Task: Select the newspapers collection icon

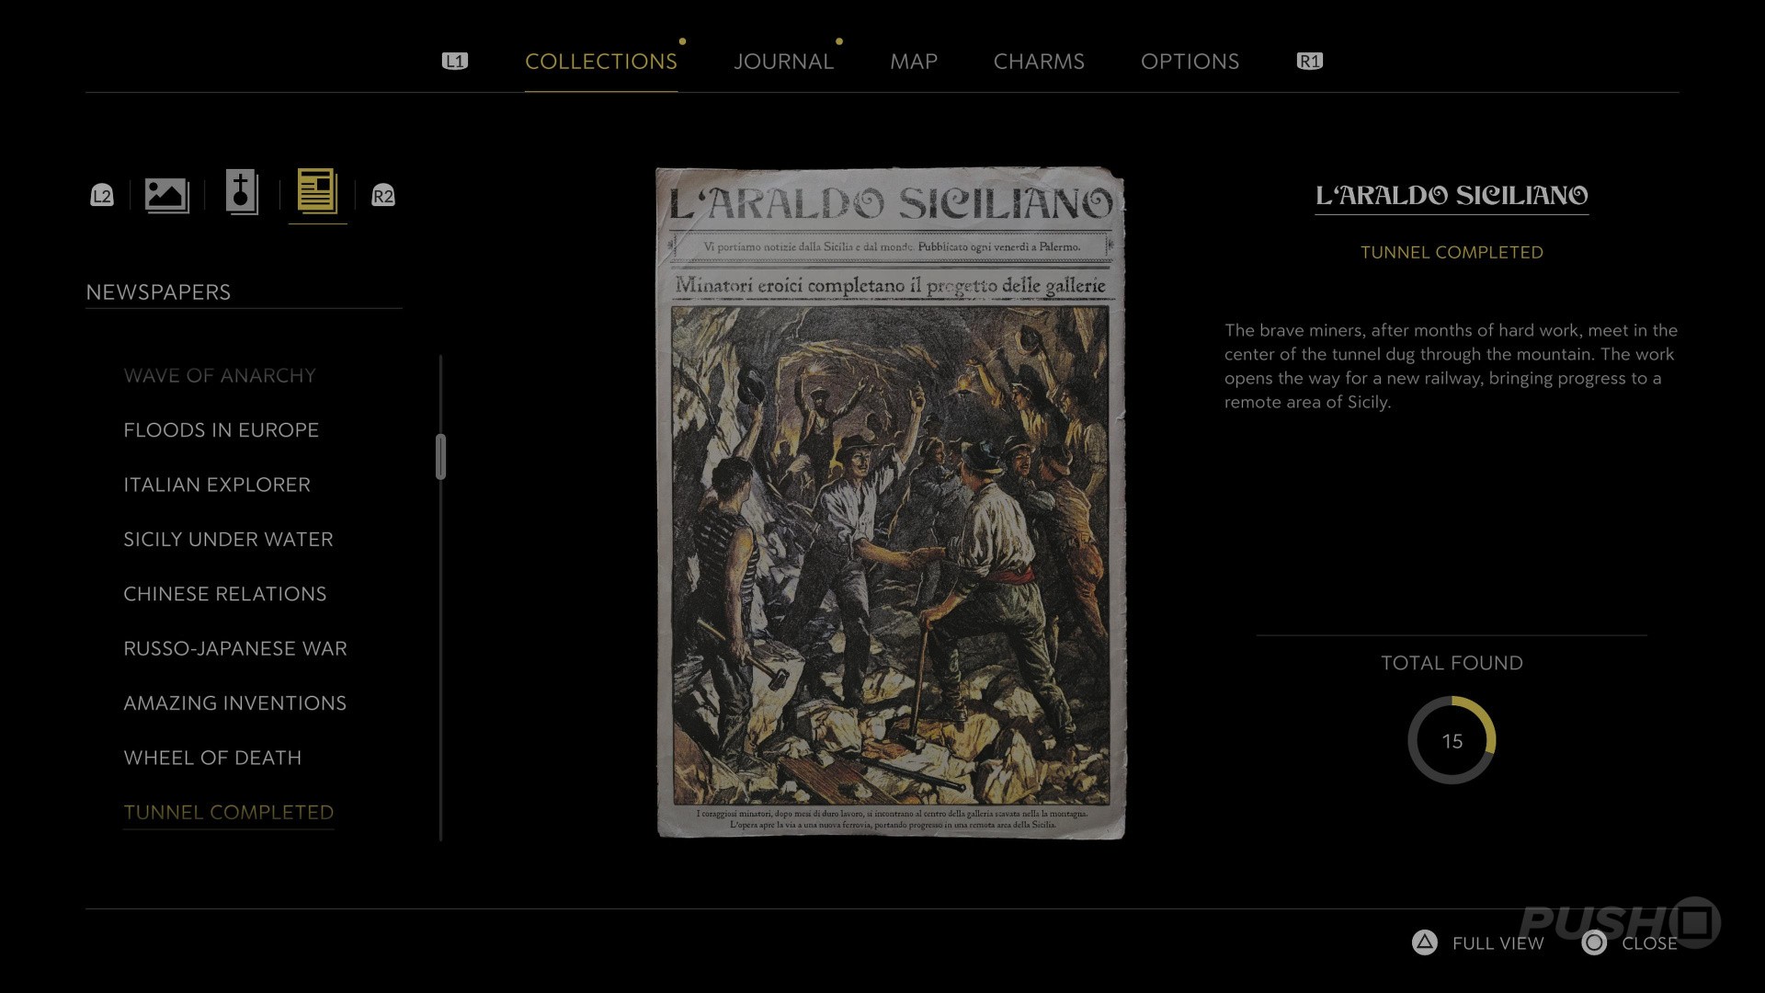Action: [317, 193]
